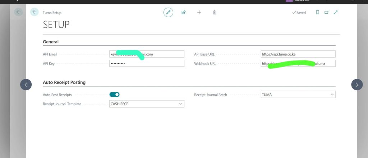Click the expand to full screen icon
368x158 pixels.
(336, 13)
